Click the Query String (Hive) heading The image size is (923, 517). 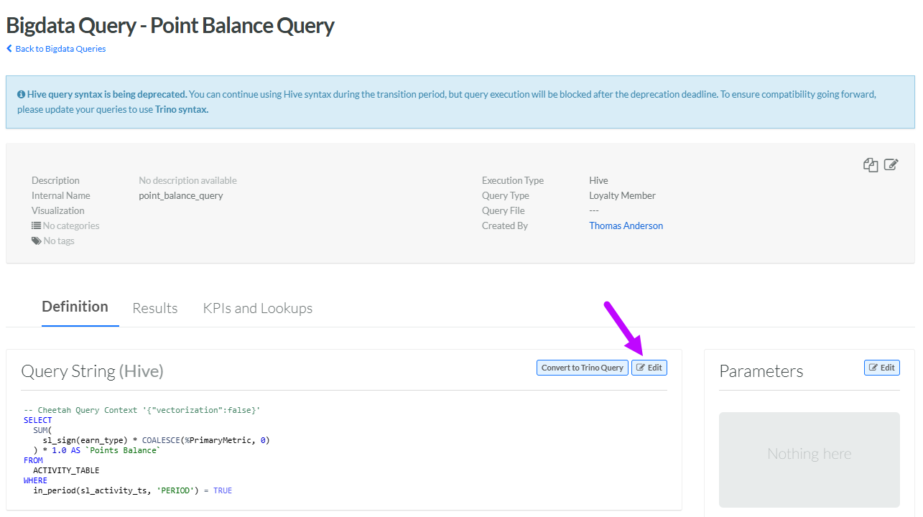(x=93, y=371)
